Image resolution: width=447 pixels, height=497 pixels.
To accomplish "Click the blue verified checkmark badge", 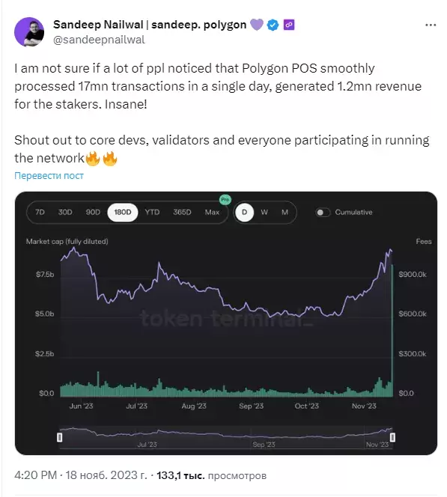I will [273, 25].
